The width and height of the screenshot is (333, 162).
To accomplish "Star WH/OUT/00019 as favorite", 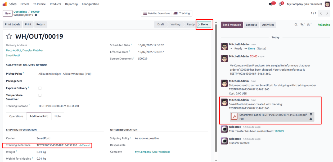I will [x=9, y=37].
